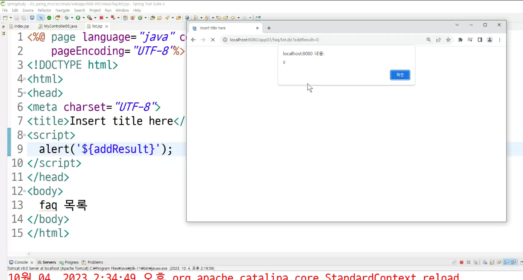523x280 pixels.
Task: Click the green Run button icon
Action: pyautogui.click(x=78, y=18)
